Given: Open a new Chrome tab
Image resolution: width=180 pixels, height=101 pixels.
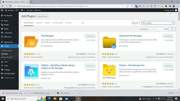Looking at the screenshot, I should click(31, 2).
